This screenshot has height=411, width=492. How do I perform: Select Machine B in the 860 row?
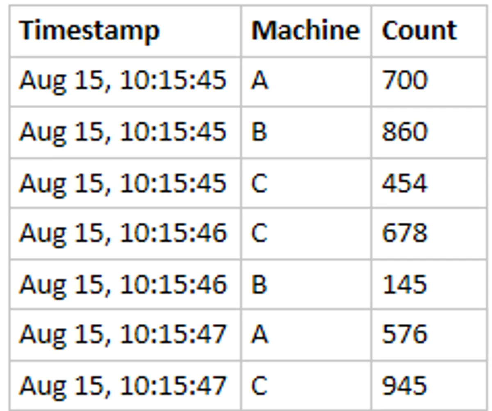tap(260, 132)
